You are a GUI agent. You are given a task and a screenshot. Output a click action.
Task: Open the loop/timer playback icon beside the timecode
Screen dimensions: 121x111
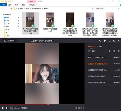[x=12, y=108]
